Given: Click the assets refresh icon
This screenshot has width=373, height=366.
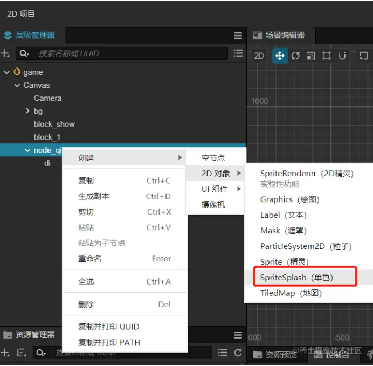Looking at the screenshot, I should (238, 353).
